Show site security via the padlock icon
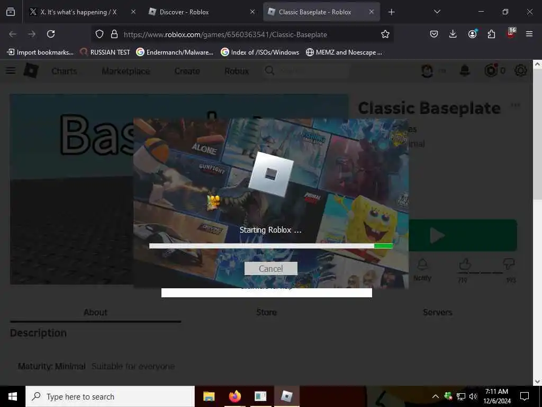The height and width of the screenshot is (407, 542). click(114, 34)
